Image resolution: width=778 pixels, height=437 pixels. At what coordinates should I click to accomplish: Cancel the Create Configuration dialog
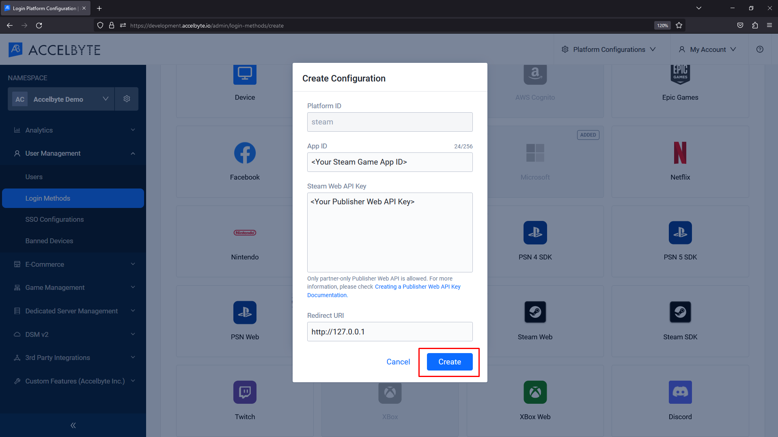click(x=398, y=362)
